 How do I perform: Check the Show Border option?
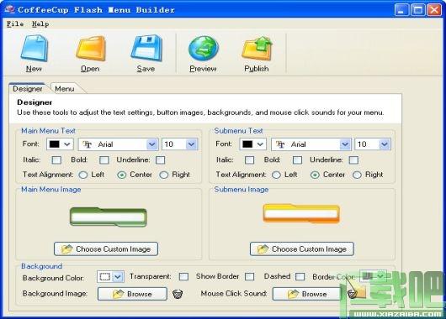tap(249, 276)
